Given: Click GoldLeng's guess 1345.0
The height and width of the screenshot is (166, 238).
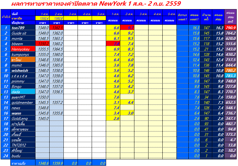Looking at the screenshot, I should [42, 118].
